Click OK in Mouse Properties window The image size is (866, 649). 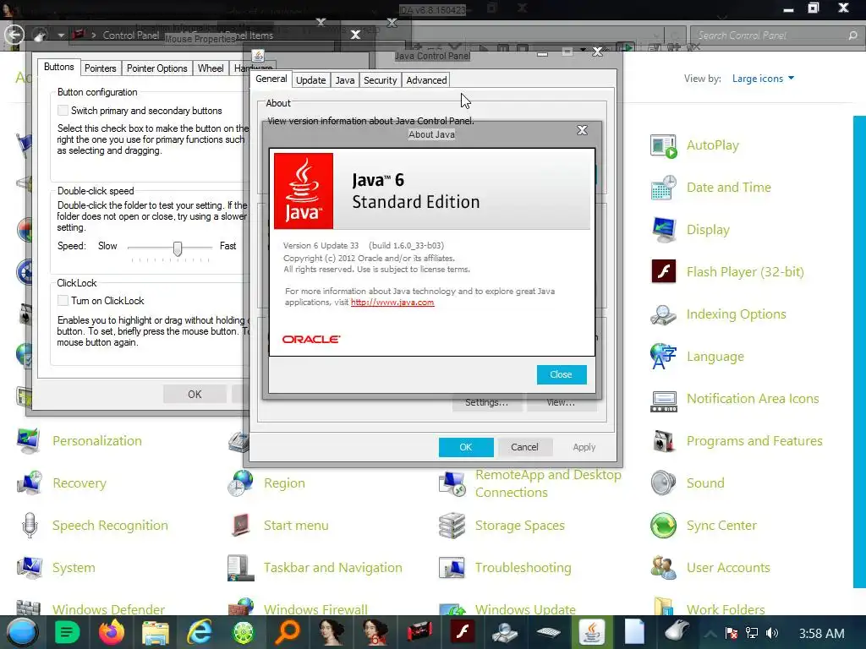coord(195,394)
